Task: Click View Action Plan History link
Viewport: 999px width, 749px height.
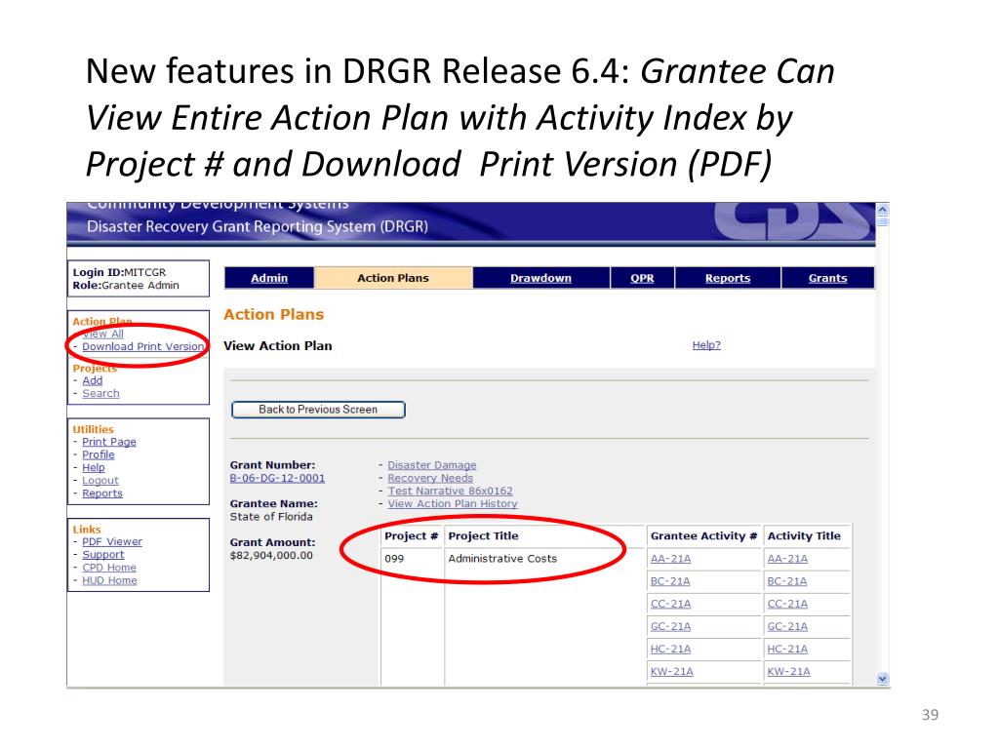Action: pos(453,503)
